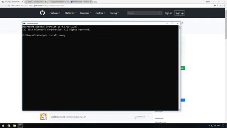
Task: Expand the Business menu
Action: [85, 13]
